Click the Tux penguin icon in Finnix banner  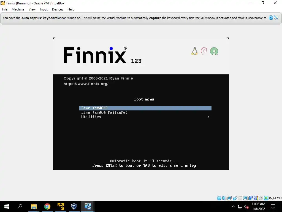[194, 51]
